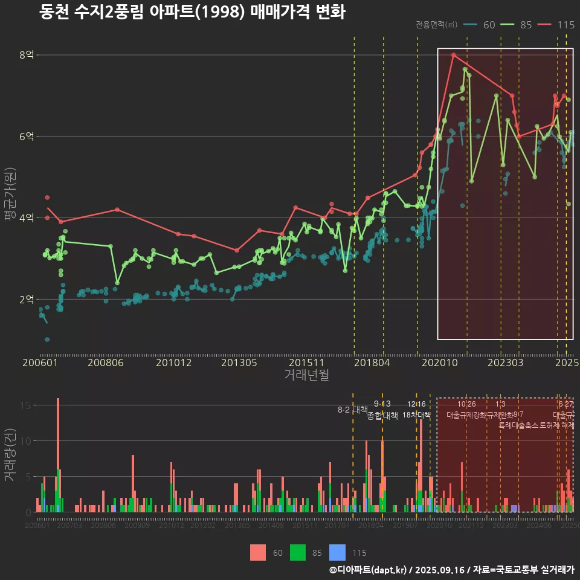Select the 12·16 18차대책 policy marker
The width and height of the screenshot is (580, 580).
click(416, 410)
